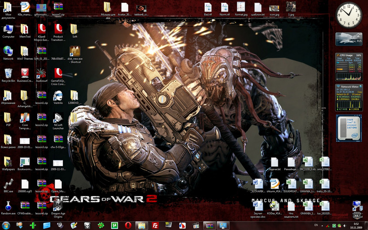Show hidden system tray icons arrow
368x230 pixels.
pos(322,226)
